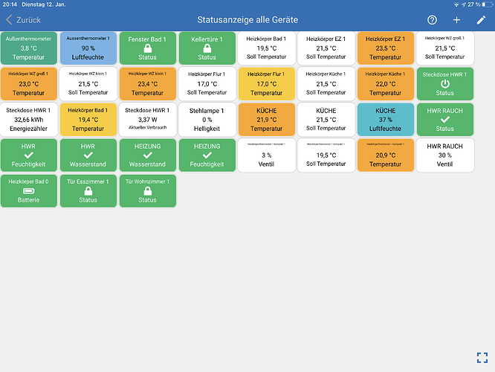Select Aussenthermometer 1 Luftfeuchte 90 % tile
The height and width of the screenshot is (372, 495).
(x=88, y=48)
